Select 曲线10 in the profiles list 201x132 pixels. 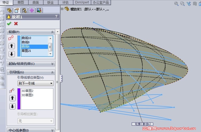pos(35,38)
